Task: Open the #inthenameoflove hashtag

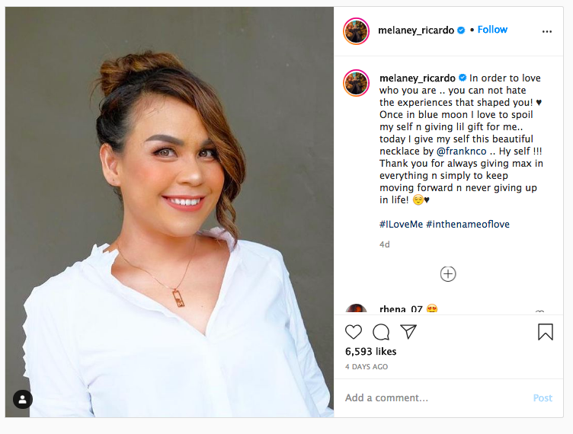Action: tap(467, 225)
